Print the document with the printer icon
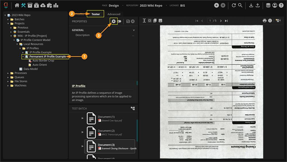The image size is (287, 162). click(265, 20)
